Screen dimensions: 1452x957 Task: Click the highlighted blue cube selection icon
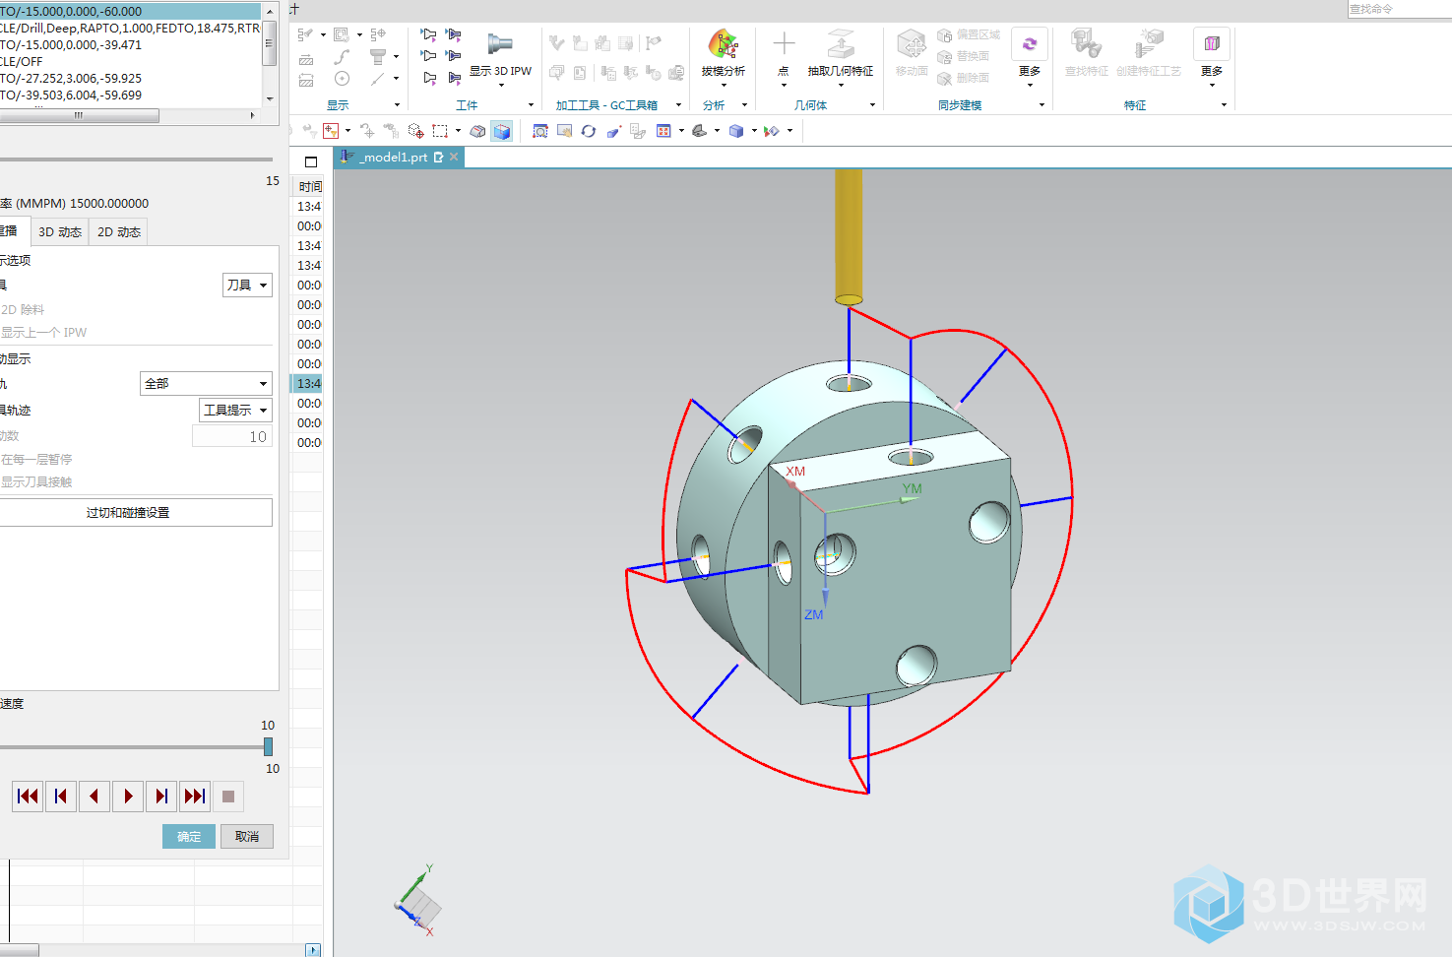click(502, 131)
